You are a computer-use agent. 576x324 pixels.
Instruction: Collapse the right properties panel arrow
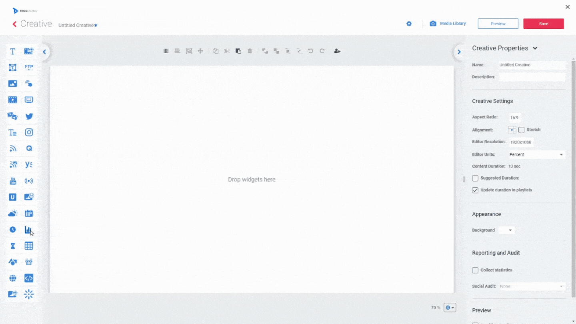(459, 52)
